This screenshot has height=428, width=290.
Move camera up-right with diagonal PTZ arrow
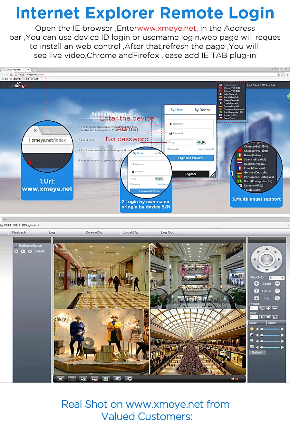(275, 252)
